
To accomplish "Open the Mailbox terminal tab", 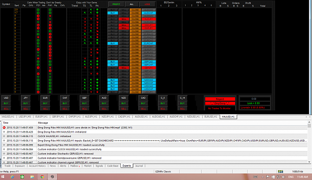I will click(x=75, y=166).
